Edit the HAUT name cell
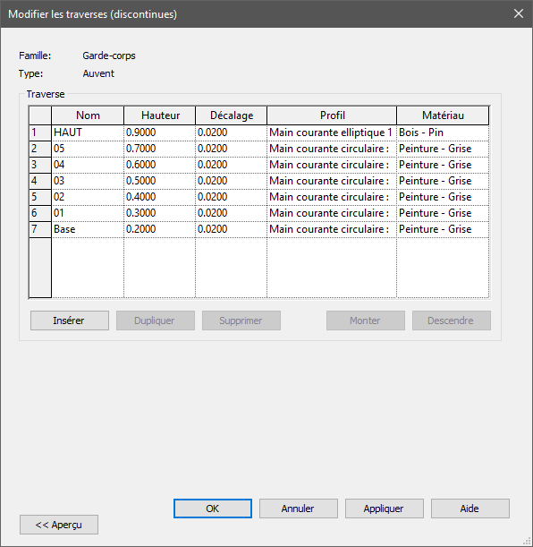 tap(88, 132)
